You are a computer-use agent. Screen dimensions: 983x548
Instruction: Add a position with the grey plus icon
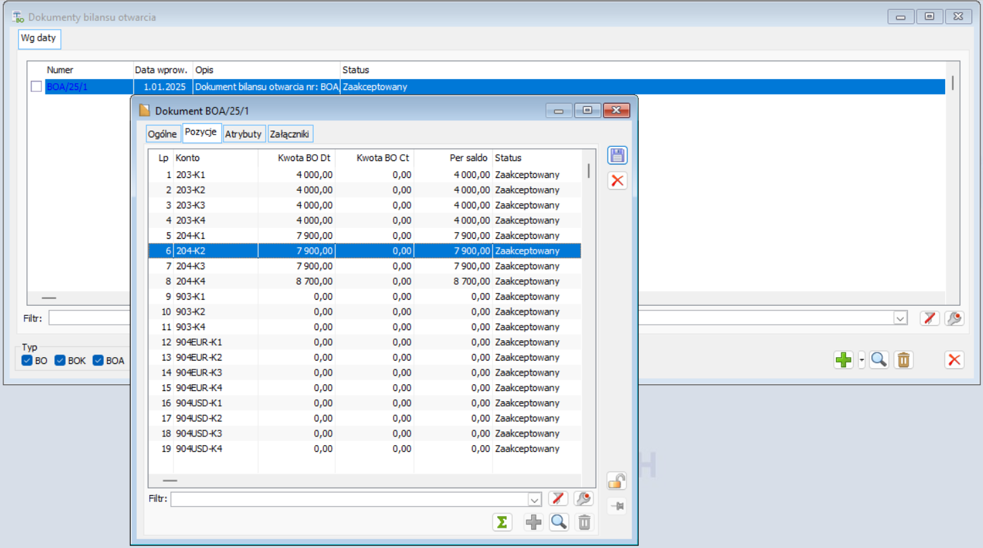(x=534, y=522)
